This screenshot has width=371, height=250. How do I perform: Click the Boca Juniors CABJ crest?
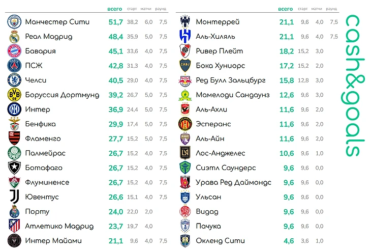185,65
